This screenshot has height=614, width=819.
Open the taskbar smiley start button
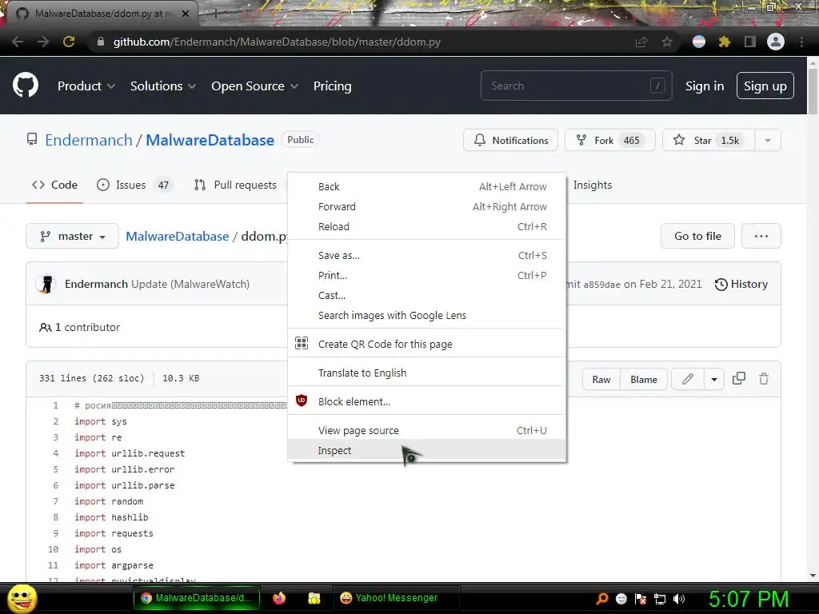(x=22, y=598)
